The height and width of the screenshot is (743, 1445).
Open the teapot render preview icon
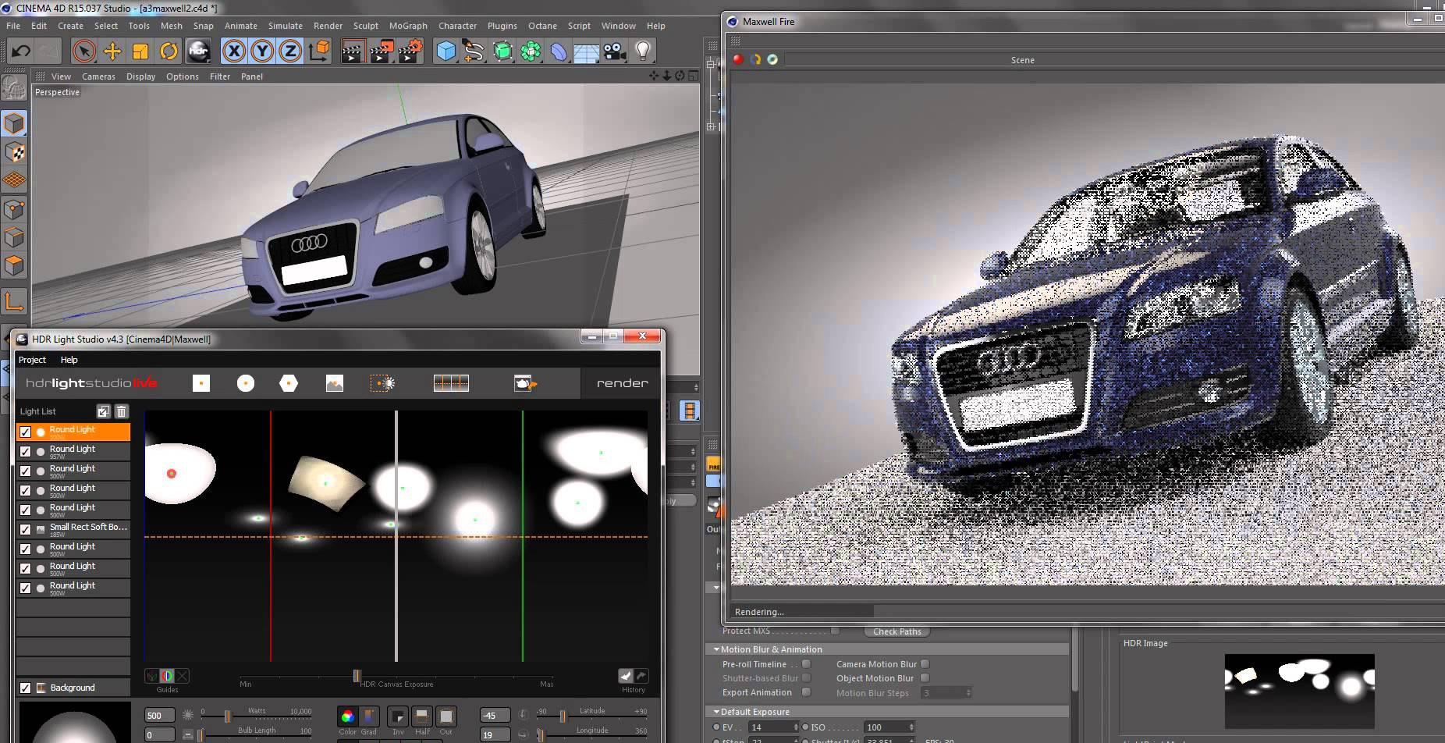[x=526, y=383]
